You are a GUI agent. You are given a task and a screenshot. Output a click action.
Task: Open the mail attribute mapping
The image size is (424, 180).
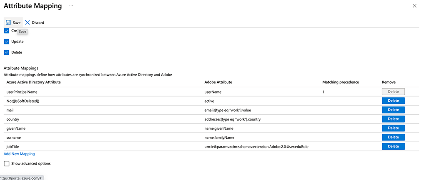click(10, 110)
